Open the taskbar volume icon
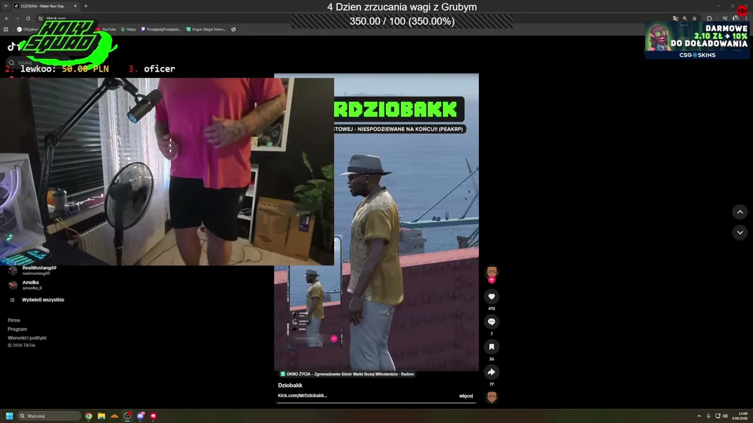 tap(725, 416)
